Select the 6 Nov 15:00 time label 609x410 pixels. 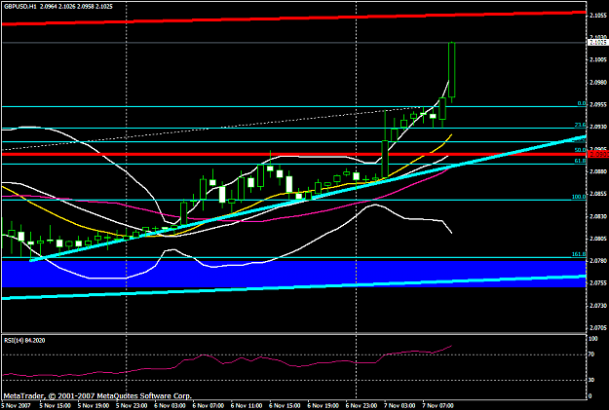[285, 406]
